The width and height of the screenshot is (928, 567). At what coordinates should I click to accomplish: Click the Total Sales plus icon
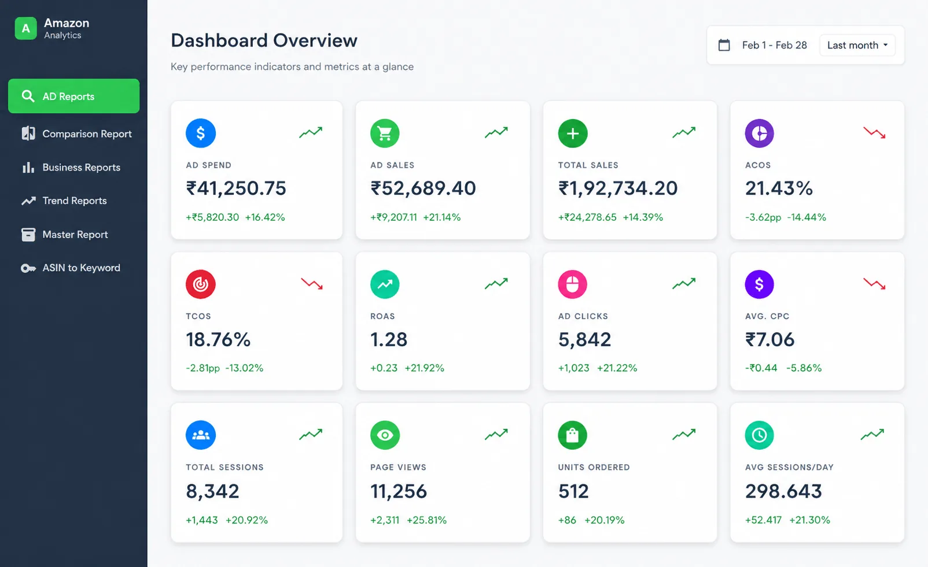tap(573, 134)
